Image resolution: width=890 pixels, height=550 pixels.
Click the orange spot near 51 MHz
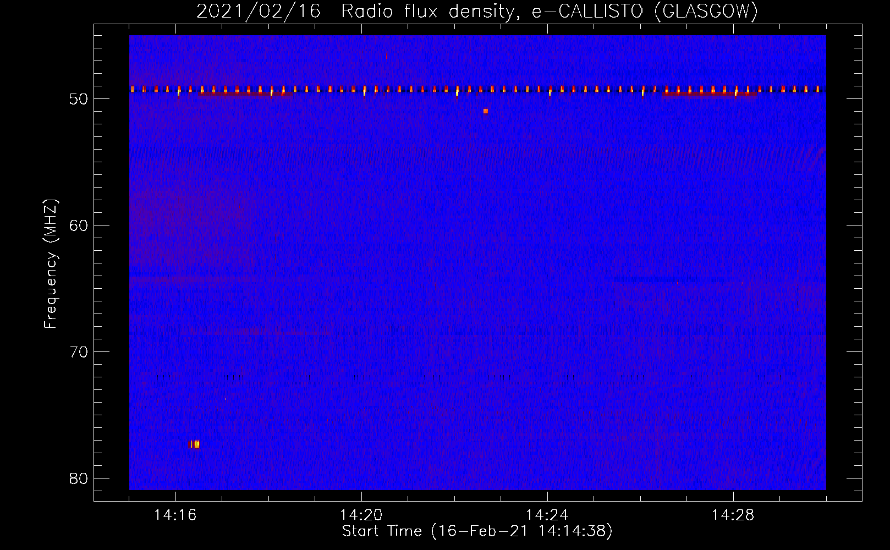pos(486,111)
